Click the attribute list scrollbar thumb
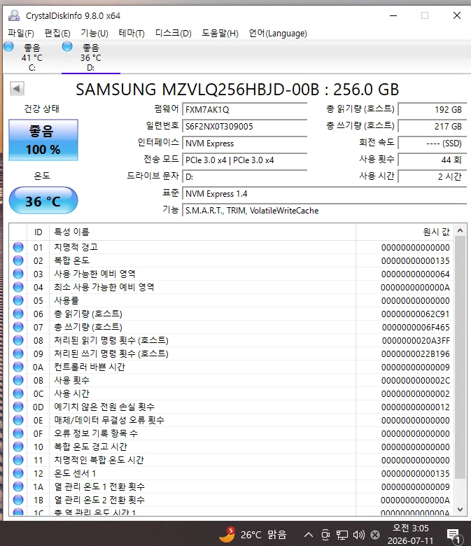 [461, 358]
